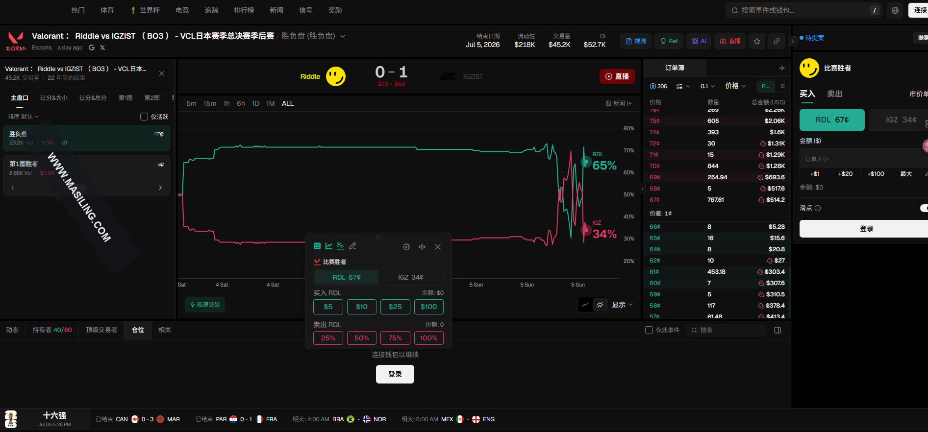The width and height of the screenshot is (928, 432).
Task: Click the red 直播 live button
Action: 617,76
